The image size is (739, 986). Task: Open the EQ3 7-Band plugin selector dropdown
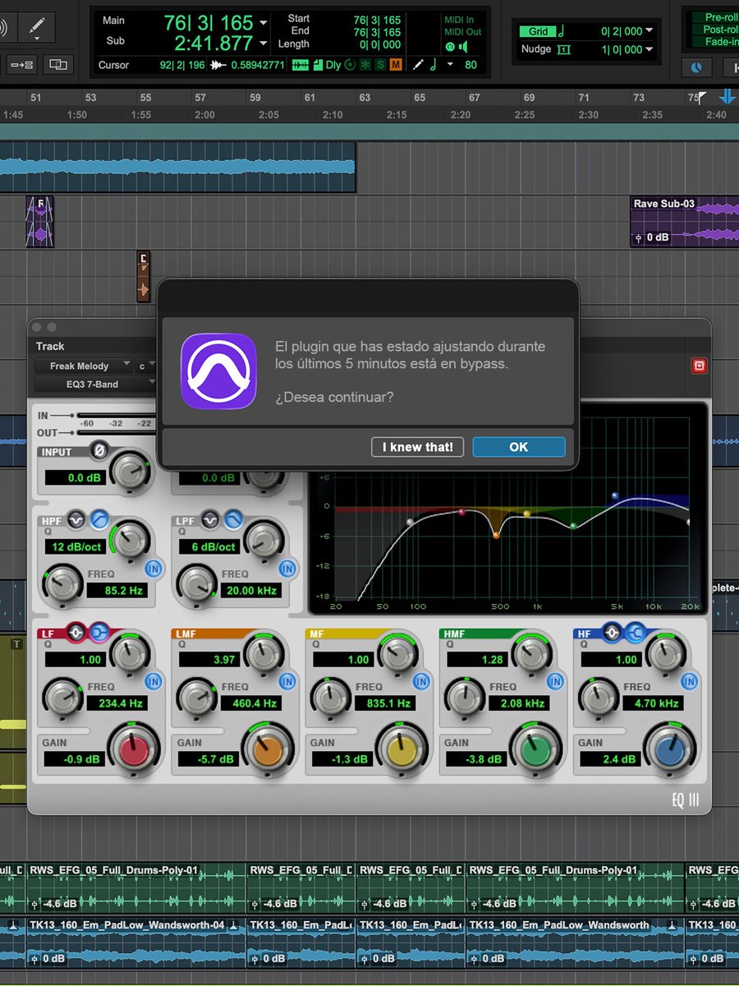96,384
